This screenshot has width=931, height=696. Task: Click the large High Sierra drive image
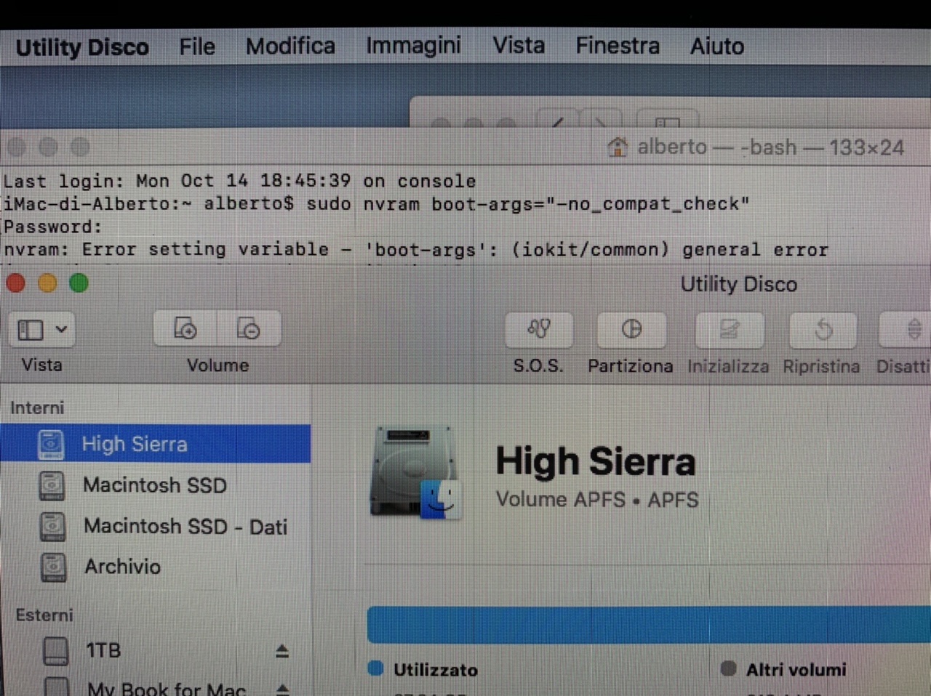[415, 472]
